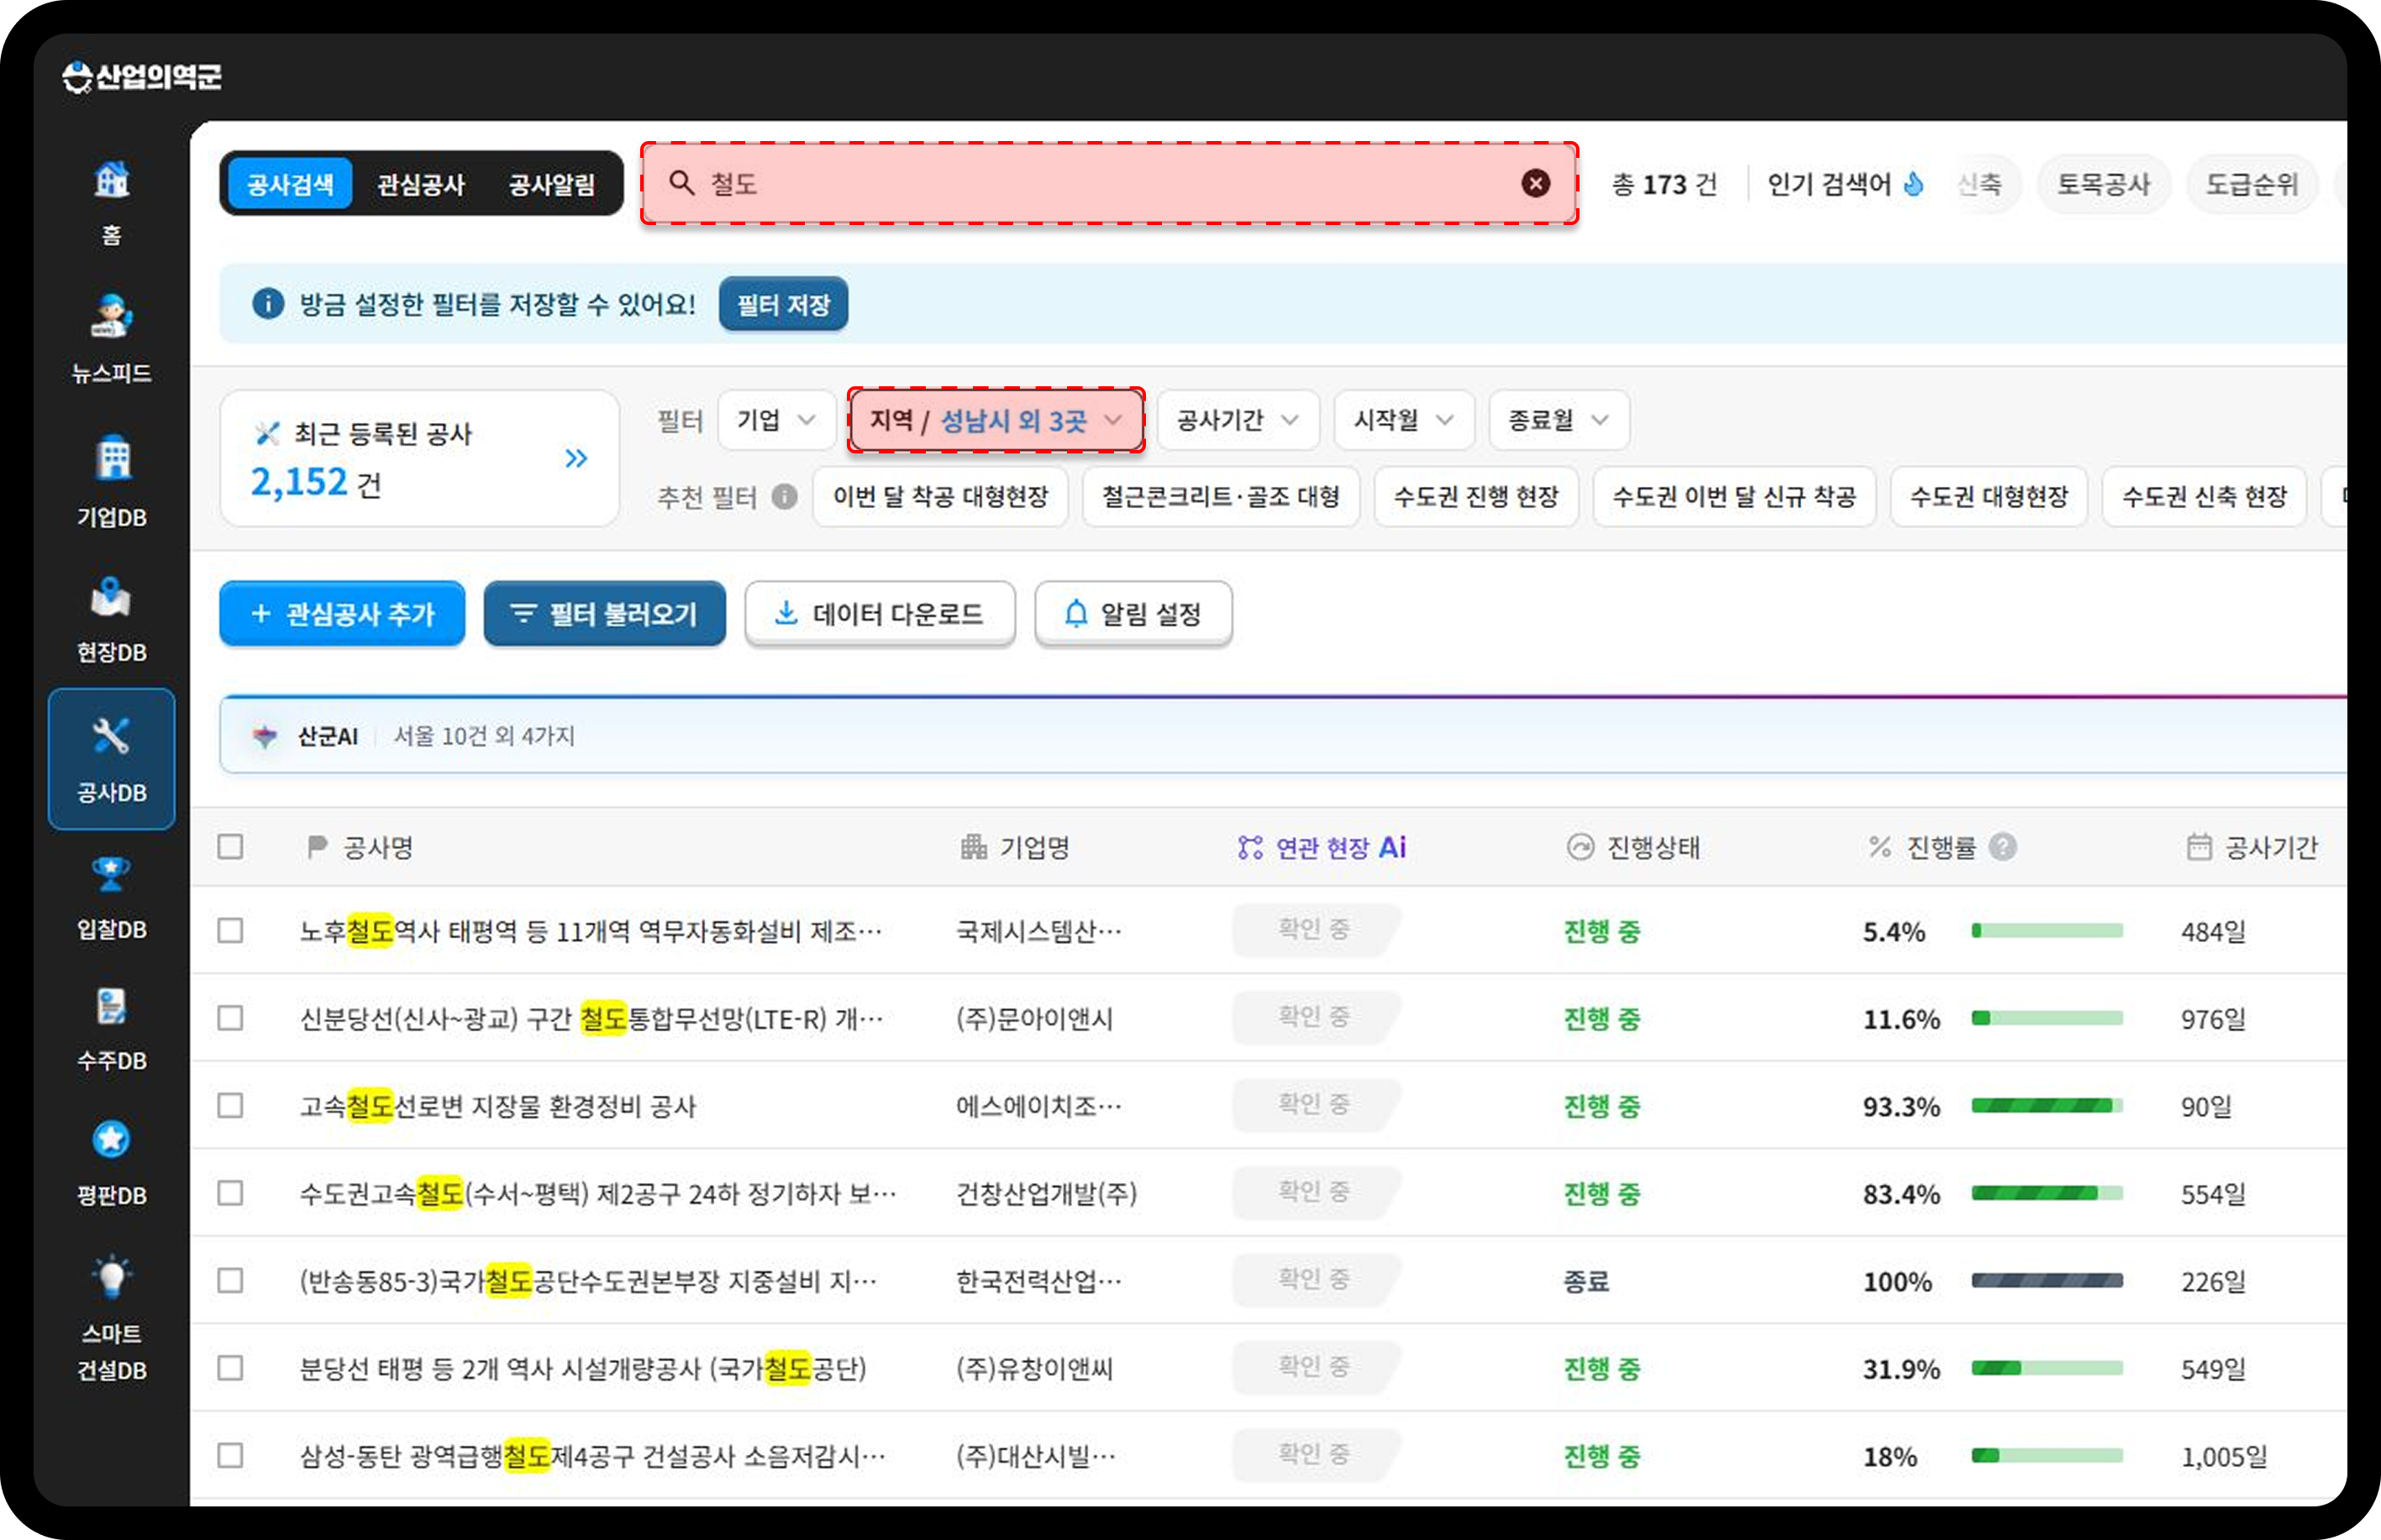2381x1540 pixels.
Task: Click the 산업의역군 logo
Action: (x=141, y=76)
